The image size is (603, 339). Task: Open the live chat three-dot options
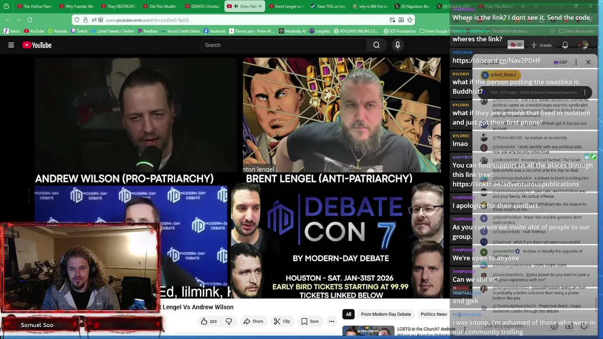(x=576, y=62)
